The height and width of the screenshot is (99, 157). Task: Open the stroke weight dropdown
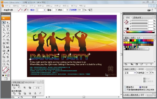tap(44, 10)
